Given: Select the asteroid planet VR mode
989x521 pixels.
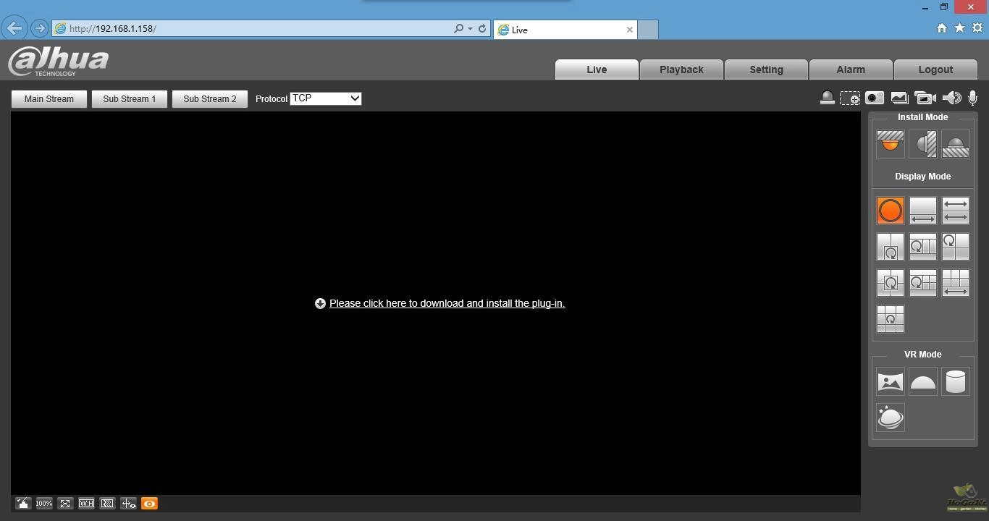Looking at the screenshot, I should 890,418.
